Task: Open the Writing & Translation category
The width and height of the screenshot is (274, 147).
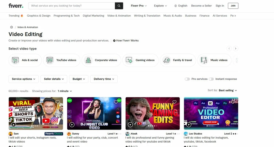Action: (147, 16)
